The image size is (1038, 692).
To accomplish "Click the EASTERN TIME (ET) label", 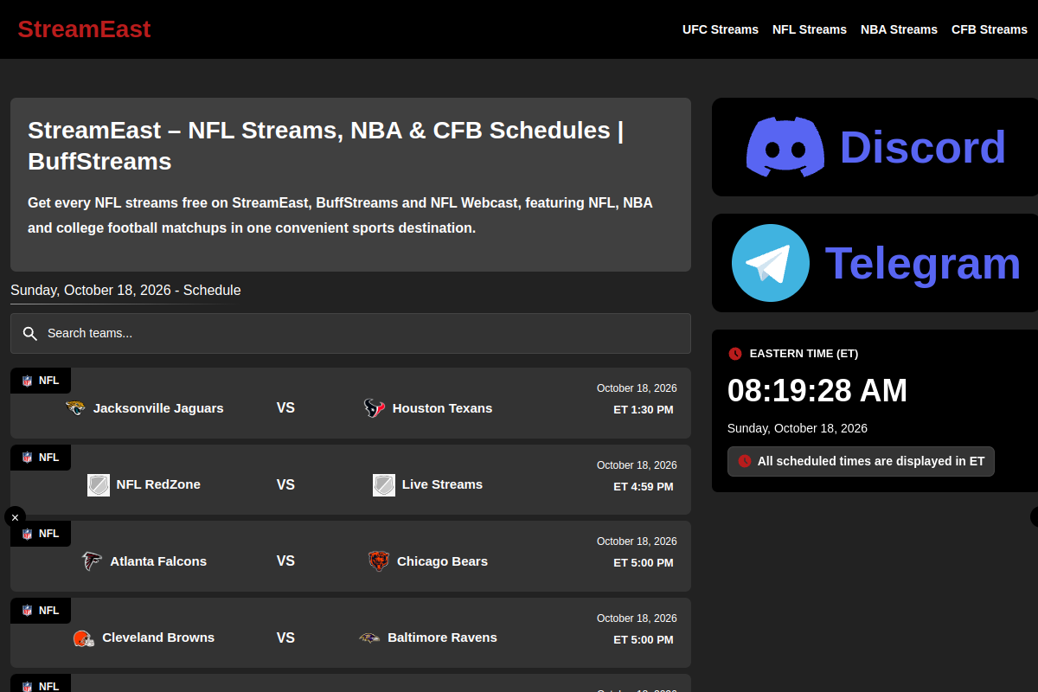I will click(x=804, y=354).
